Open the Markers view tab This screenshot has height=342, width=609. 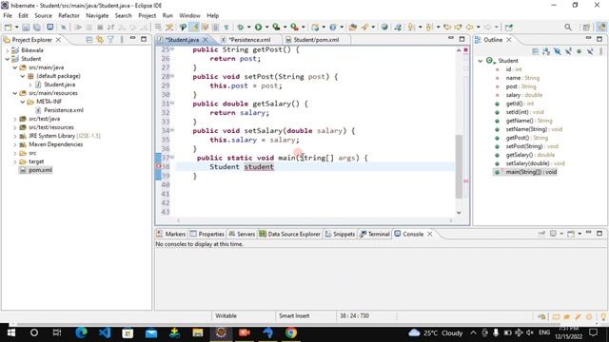pos(171,234)
